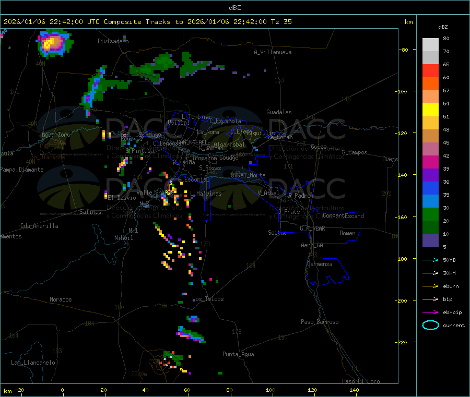The image size is (470, 397).
Task: Click the 'eb+bip' legend label
Action: 452,312
